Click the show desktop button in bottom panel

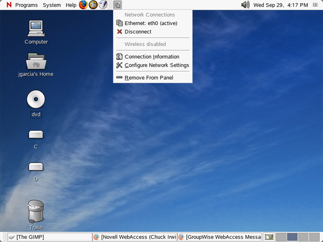(x=269, y=237)
